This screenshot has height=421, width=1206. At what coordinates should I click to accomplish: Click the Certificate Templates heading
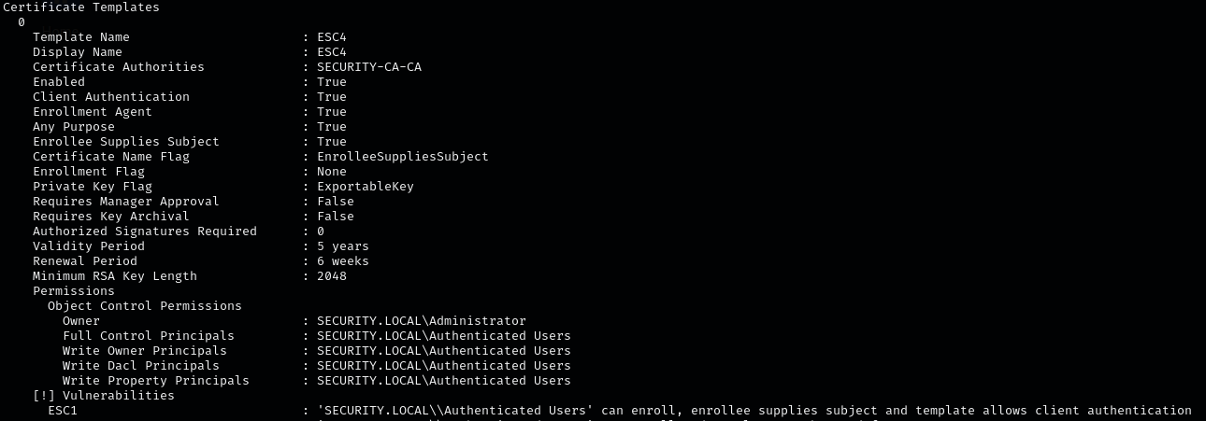point(81,7)
